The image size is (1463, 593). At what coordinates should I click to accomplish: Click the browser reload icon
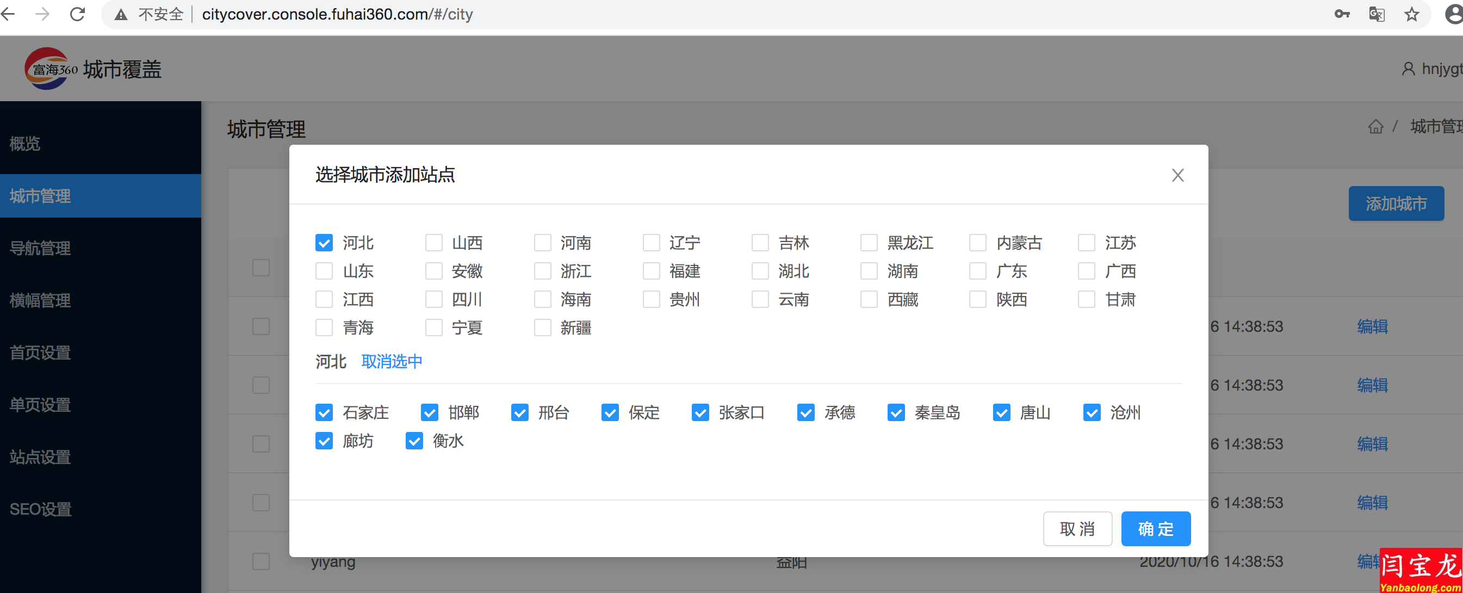[77, 14]
